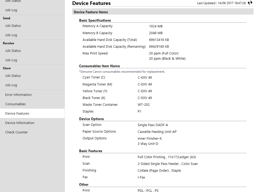This screenshot has width=254, height=192.
Task: Open the Device Information page
Action: (x=20, y=123)
